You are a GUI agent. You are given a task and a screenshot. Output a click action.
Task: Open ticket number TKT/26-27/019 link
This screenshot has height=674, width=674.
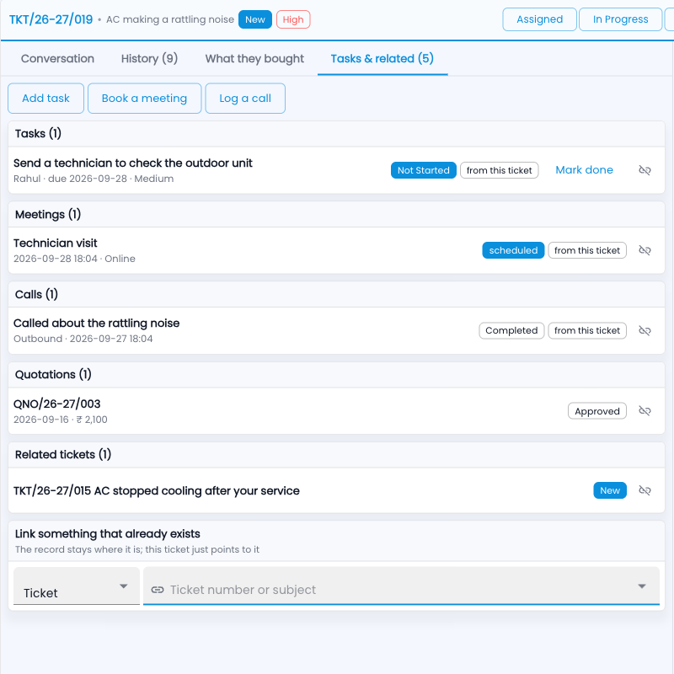(51, 19)
